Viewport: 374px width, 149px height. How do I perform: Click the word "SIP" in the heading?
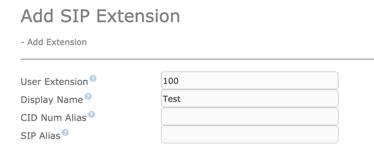(x=75, y=16)
